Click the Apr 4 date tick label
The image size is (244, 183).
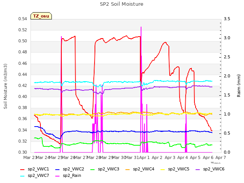[183, 157]
